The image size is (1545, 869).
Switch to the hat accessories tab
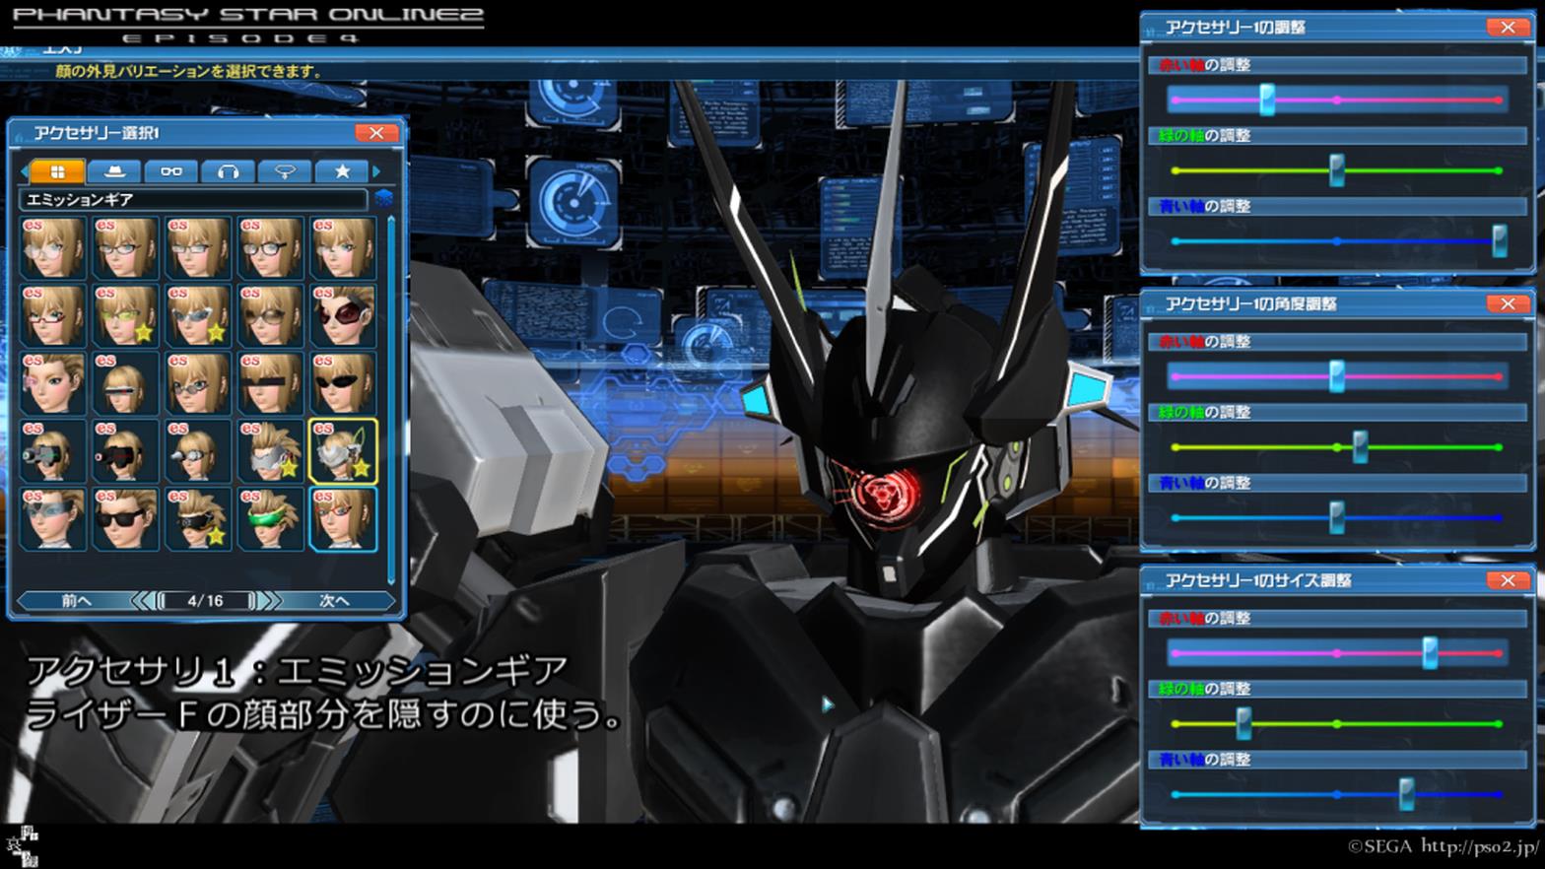114,171
